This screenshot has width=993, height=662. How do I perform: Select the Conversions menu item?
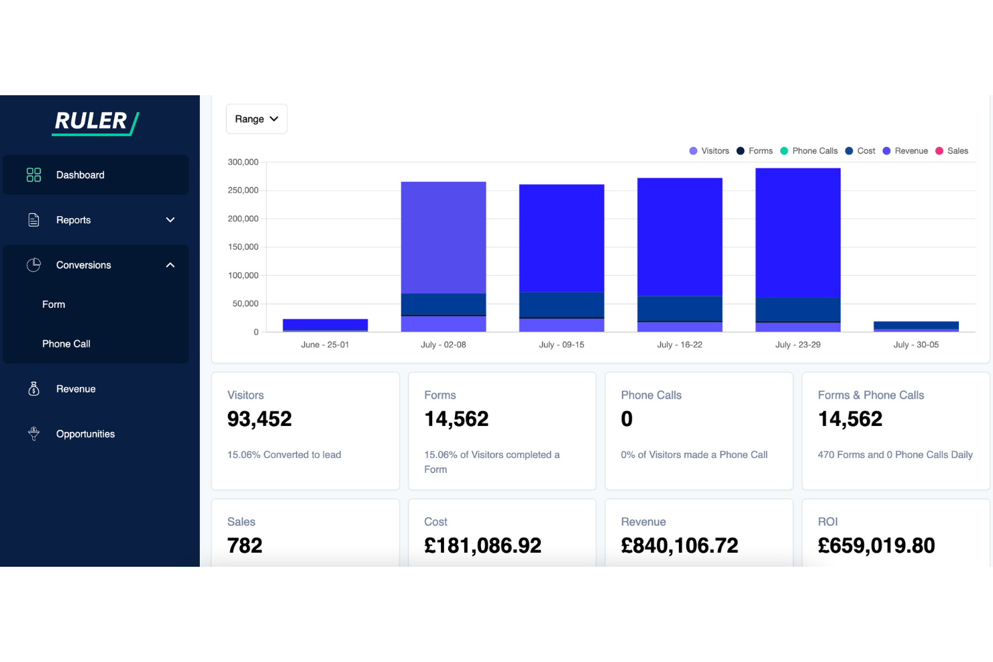coord(96,265)
